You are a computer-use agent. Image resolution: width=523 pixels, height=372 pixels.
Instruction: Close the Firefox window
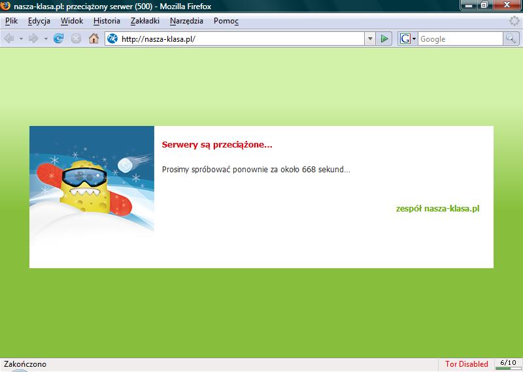[x=507, y=5]
